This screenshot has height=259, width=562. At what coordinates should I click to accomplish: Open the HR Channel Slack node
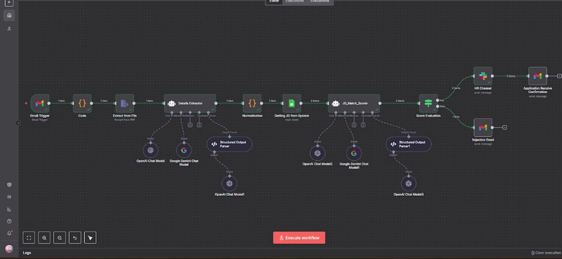[x=483, y=76]
